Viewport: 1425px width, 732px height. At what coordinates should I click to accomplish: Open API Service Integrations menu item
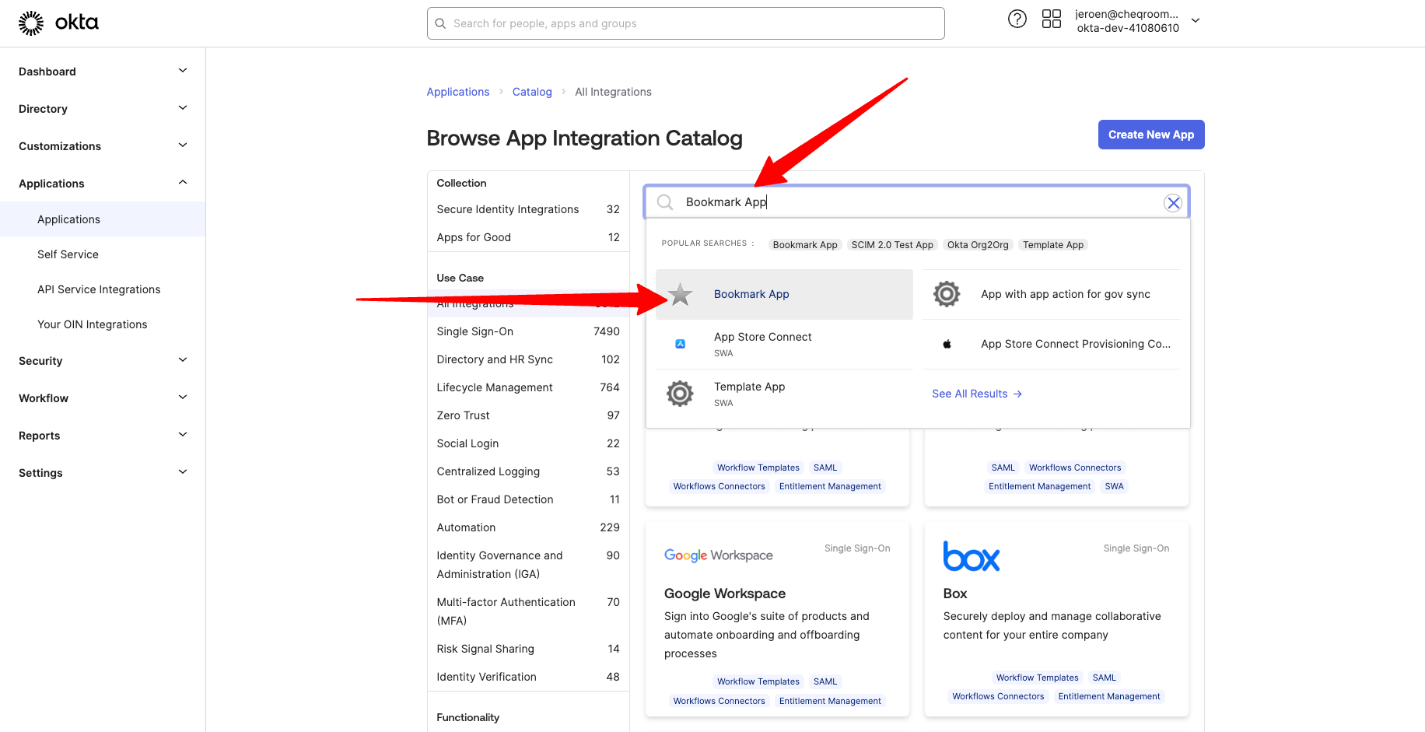tap(99, 289)
